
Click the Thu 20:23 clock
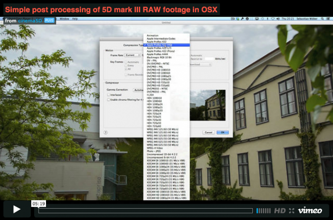pyautogui.click(x=287, y=19)
